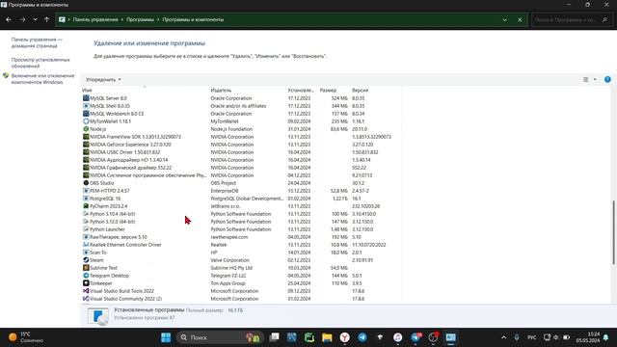Go to Панель управления breadcrumb

pyautogui.click(x=95, y=19)
